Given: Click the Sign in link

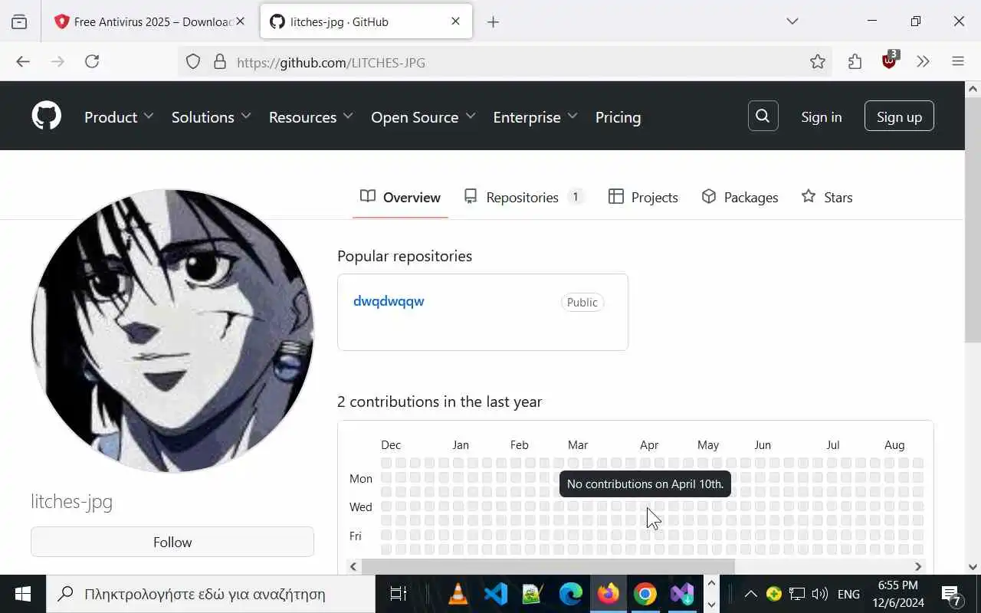Looking at the screenshot, I should [x=822, y=116].
